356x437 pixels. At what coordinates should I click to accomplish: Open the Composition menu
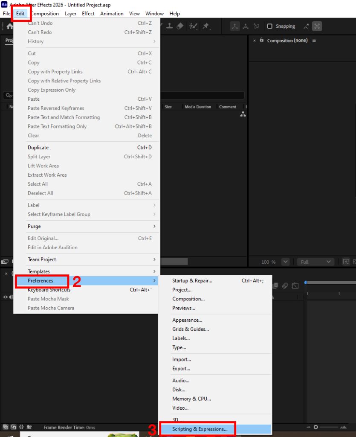tap(45, 13)
